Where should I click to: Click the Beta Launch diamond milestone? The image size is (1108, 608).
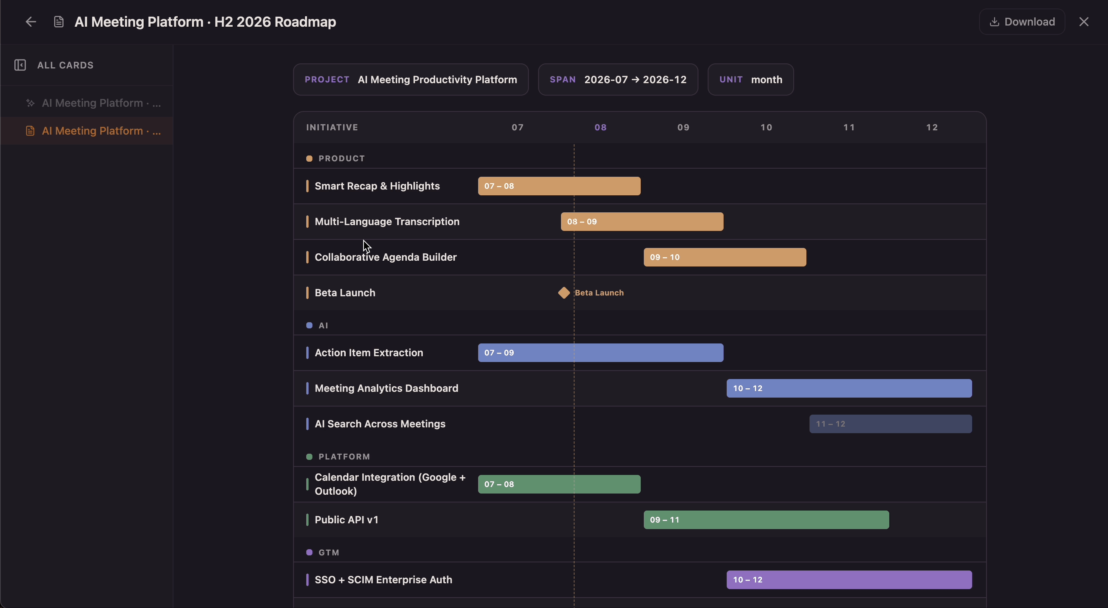tap(564, 293)
